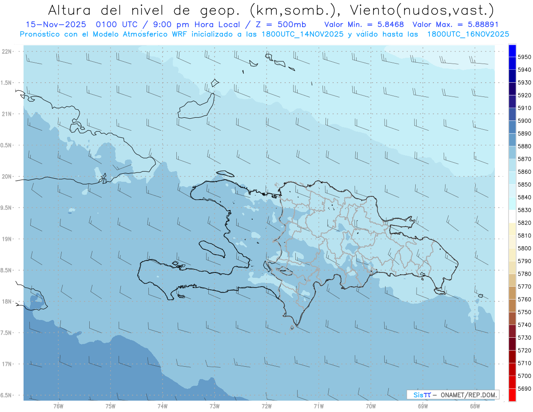Click the 'Valor Min. = 5.8468' text
Screen dimensions: 533x412
tap(364, 24)
